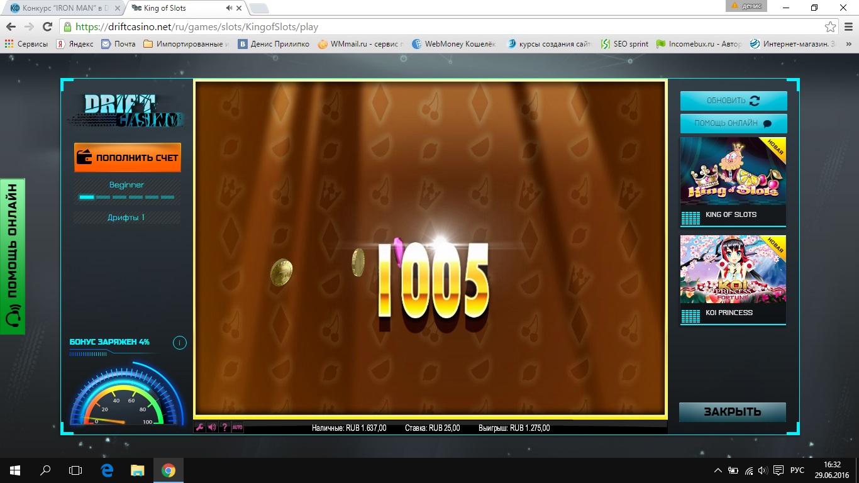The width and height of the screenshot is (859, 483).
Task: Toggle AUTO spin mode
Action: pos(237,428)
